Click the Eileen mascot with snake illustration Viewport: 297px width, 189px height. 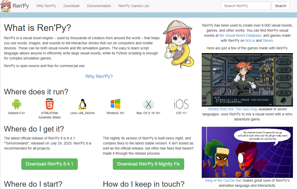[178, 44]
